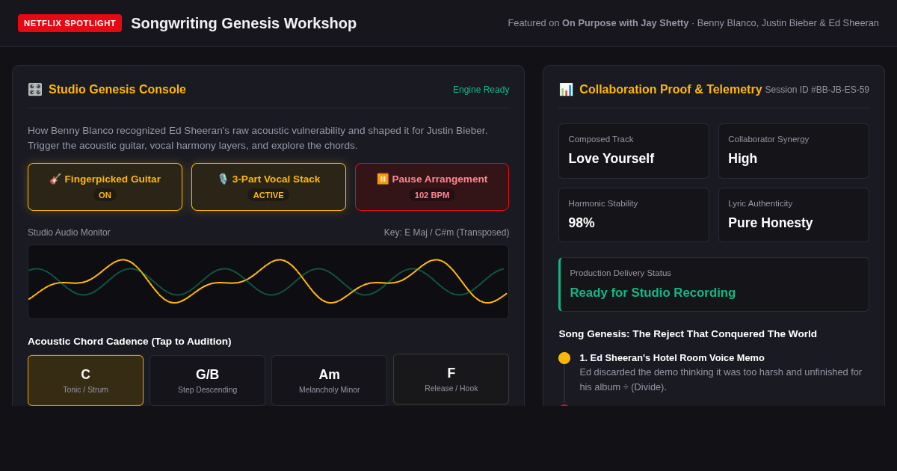897x471 pixels.
Task: Audition the Am Melancholy Minor chord
Action: pos(329,381)
